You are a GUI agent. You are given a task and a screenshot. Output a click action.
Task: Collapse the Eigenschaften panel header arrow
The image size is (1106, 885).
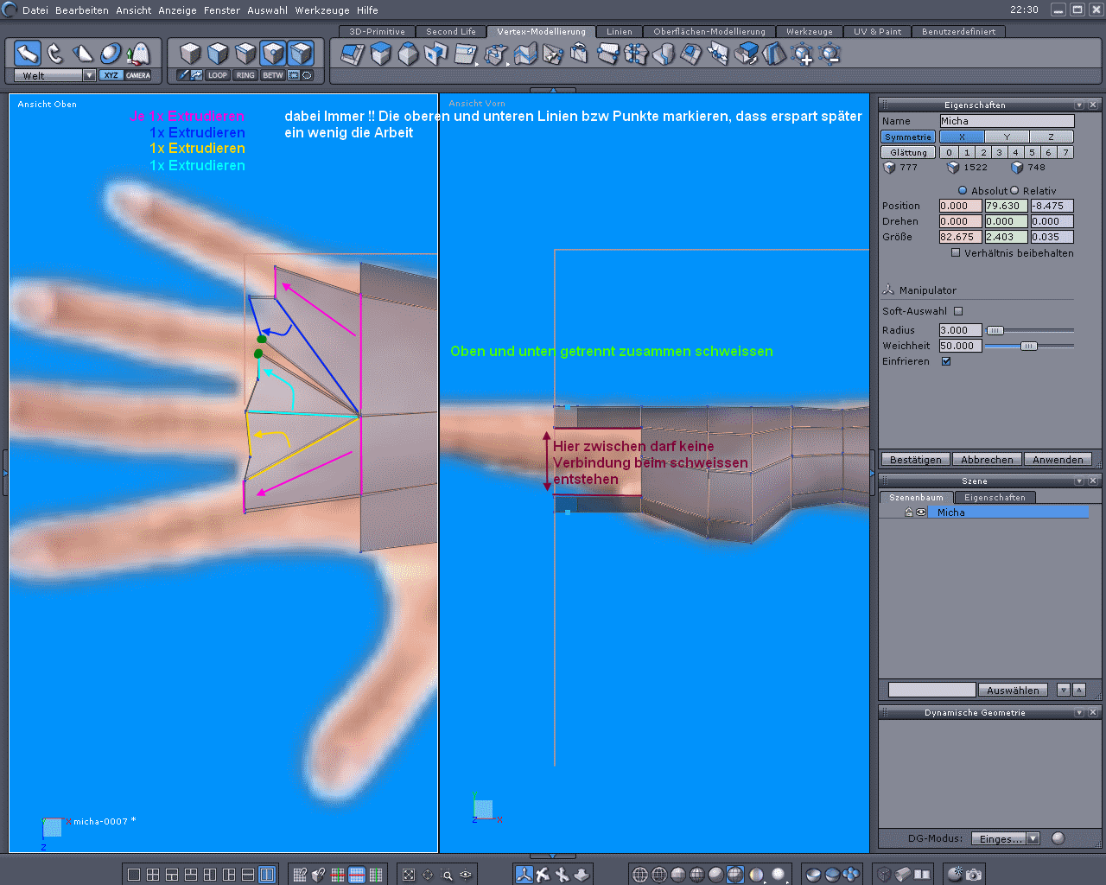[1079, 105]
